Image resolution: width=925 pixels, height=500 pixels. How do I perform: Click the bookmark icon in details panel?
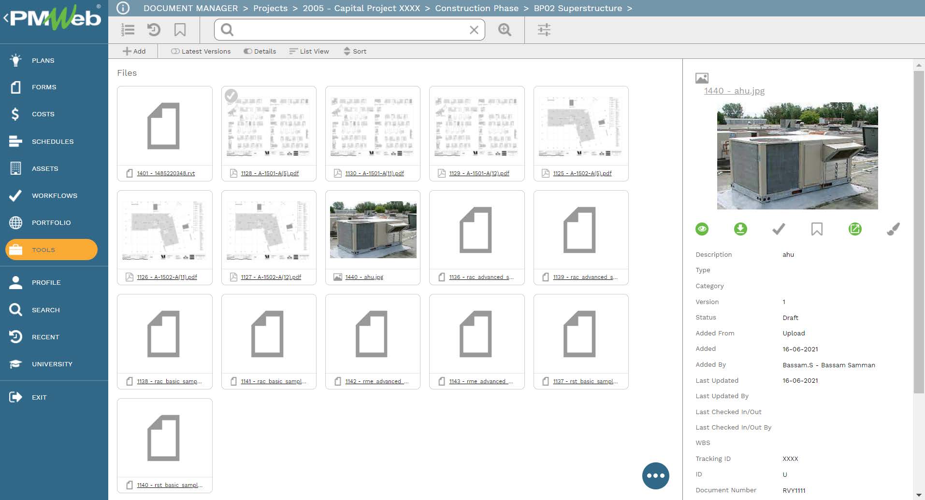pyautogui.click(x=817, y=229)
